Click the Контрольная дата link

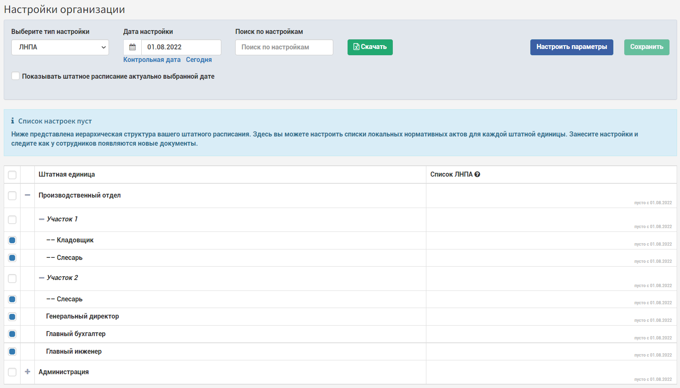pyautogui.click(x=152, y=60)
